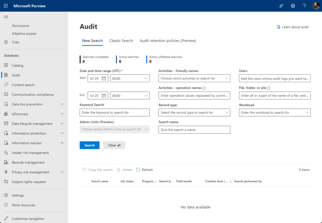
Task: Open the Record type dropdown
Action: tap(194, 112)
